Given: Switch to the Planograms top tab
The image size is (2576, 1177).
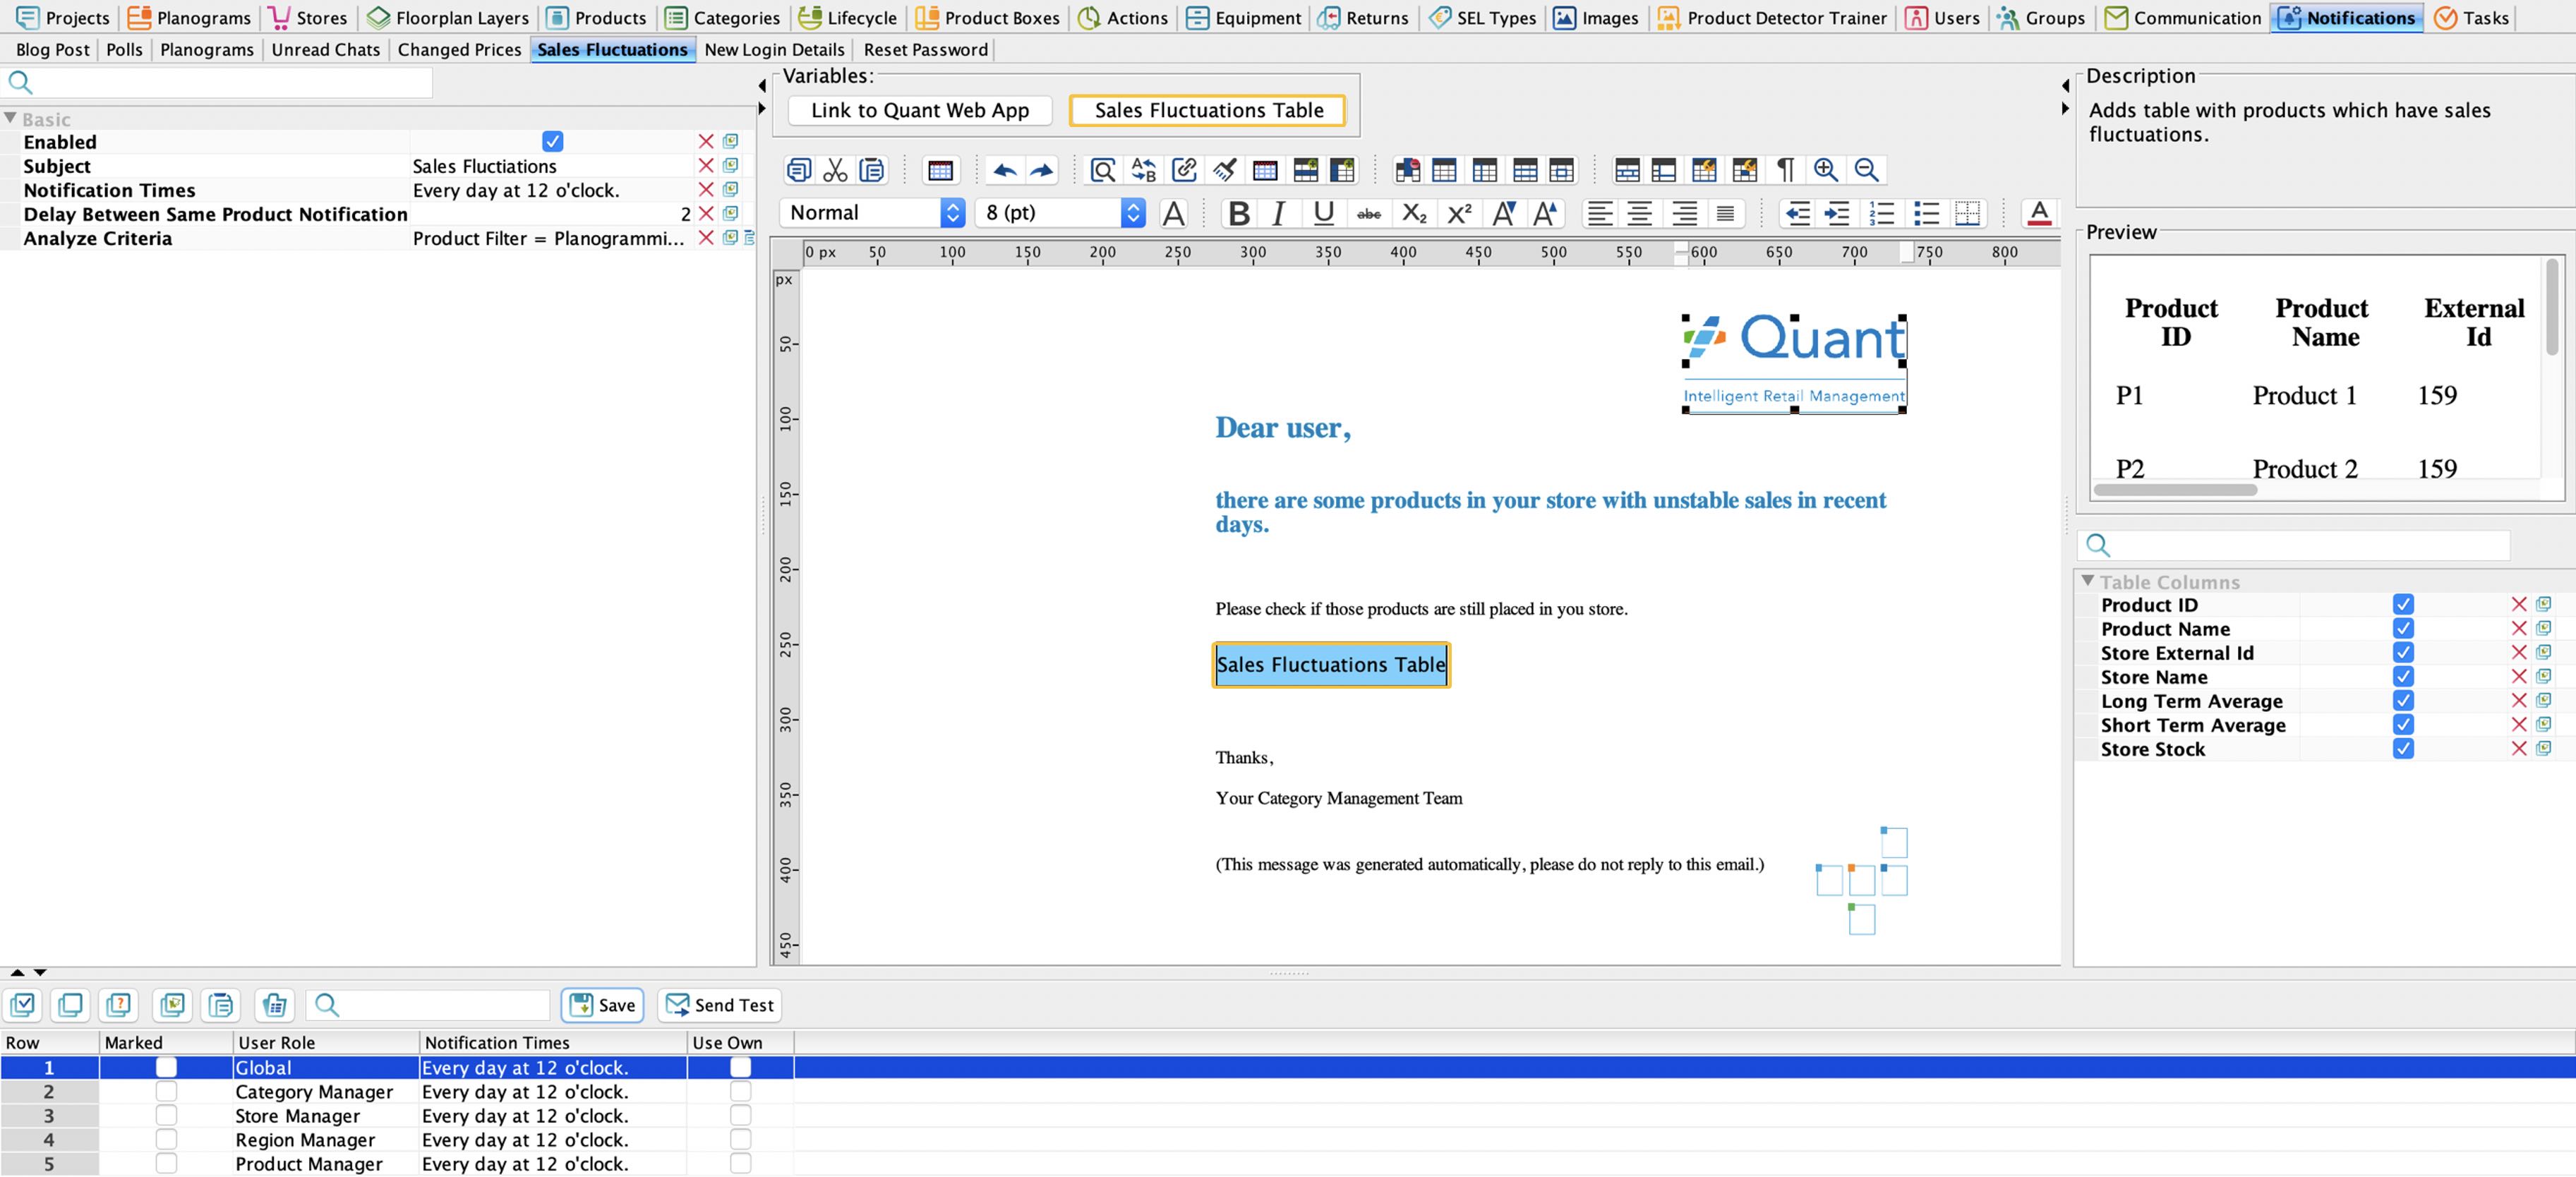Looking at the screenshot, I should [189, 18].
